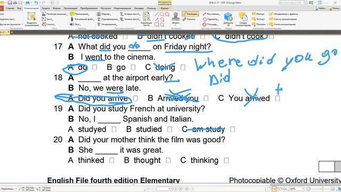Choose the Highlight marker tool
This screenshot has width=341, height=192.
104,14
